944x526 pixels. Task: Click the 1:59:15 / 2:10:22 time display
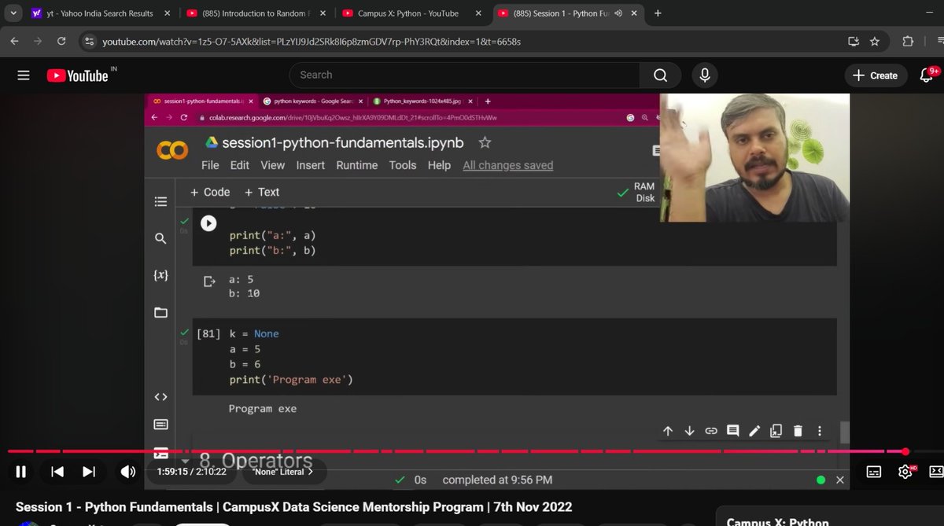pyautogui.click(x=191, y=472)
